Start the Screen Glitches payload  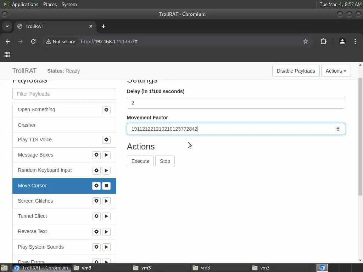point(106,201)
